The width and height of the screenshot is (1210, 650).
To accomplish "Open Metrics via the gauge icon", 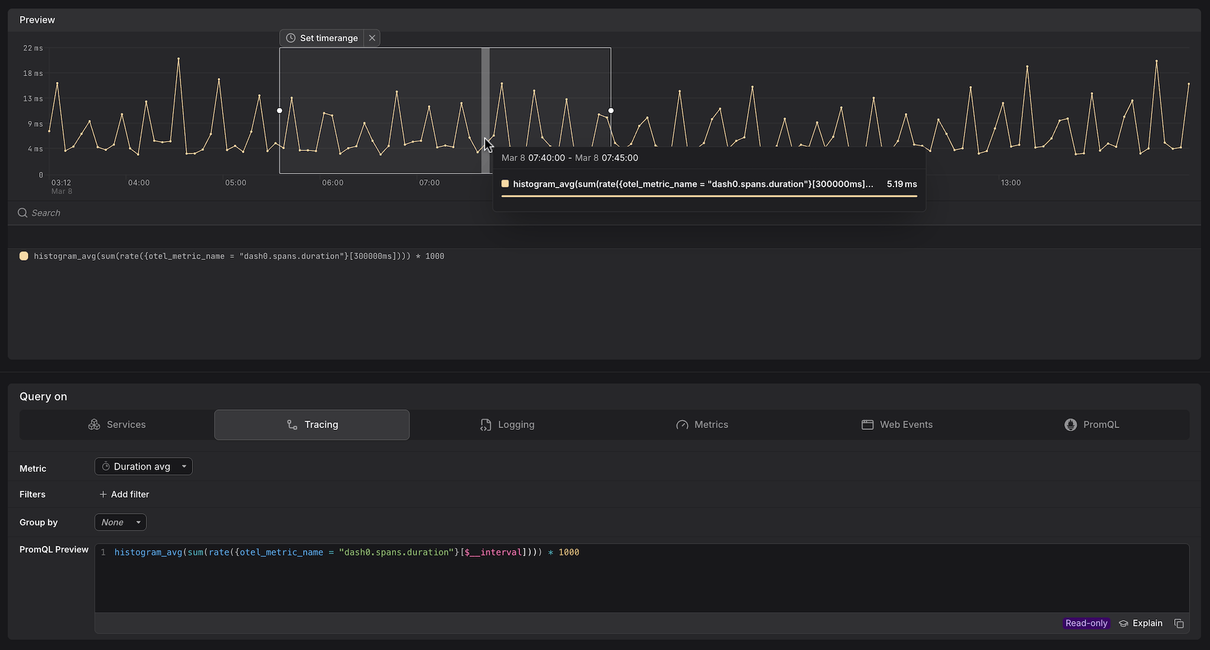I will 682,424.
